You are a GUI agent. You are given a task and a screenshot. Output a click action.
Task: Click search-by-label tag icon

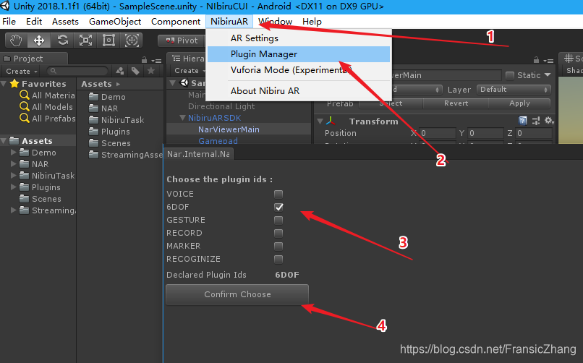[135, 71]
